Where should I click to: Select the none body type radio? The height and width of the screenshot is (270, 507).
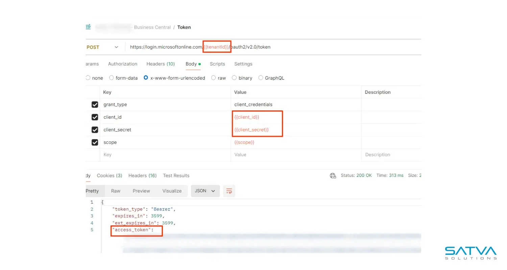pos(88,78)
